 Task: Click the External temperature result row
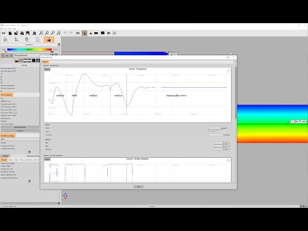pos(8,88)
